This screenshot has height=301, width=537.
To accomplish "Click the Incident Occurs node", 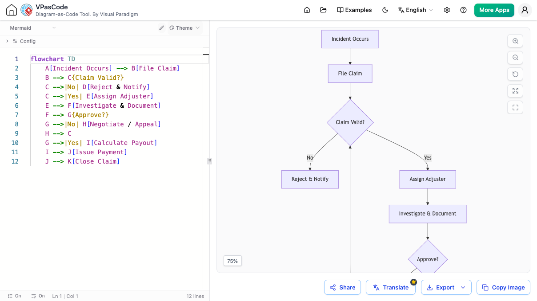I will [x=350, y=39].
